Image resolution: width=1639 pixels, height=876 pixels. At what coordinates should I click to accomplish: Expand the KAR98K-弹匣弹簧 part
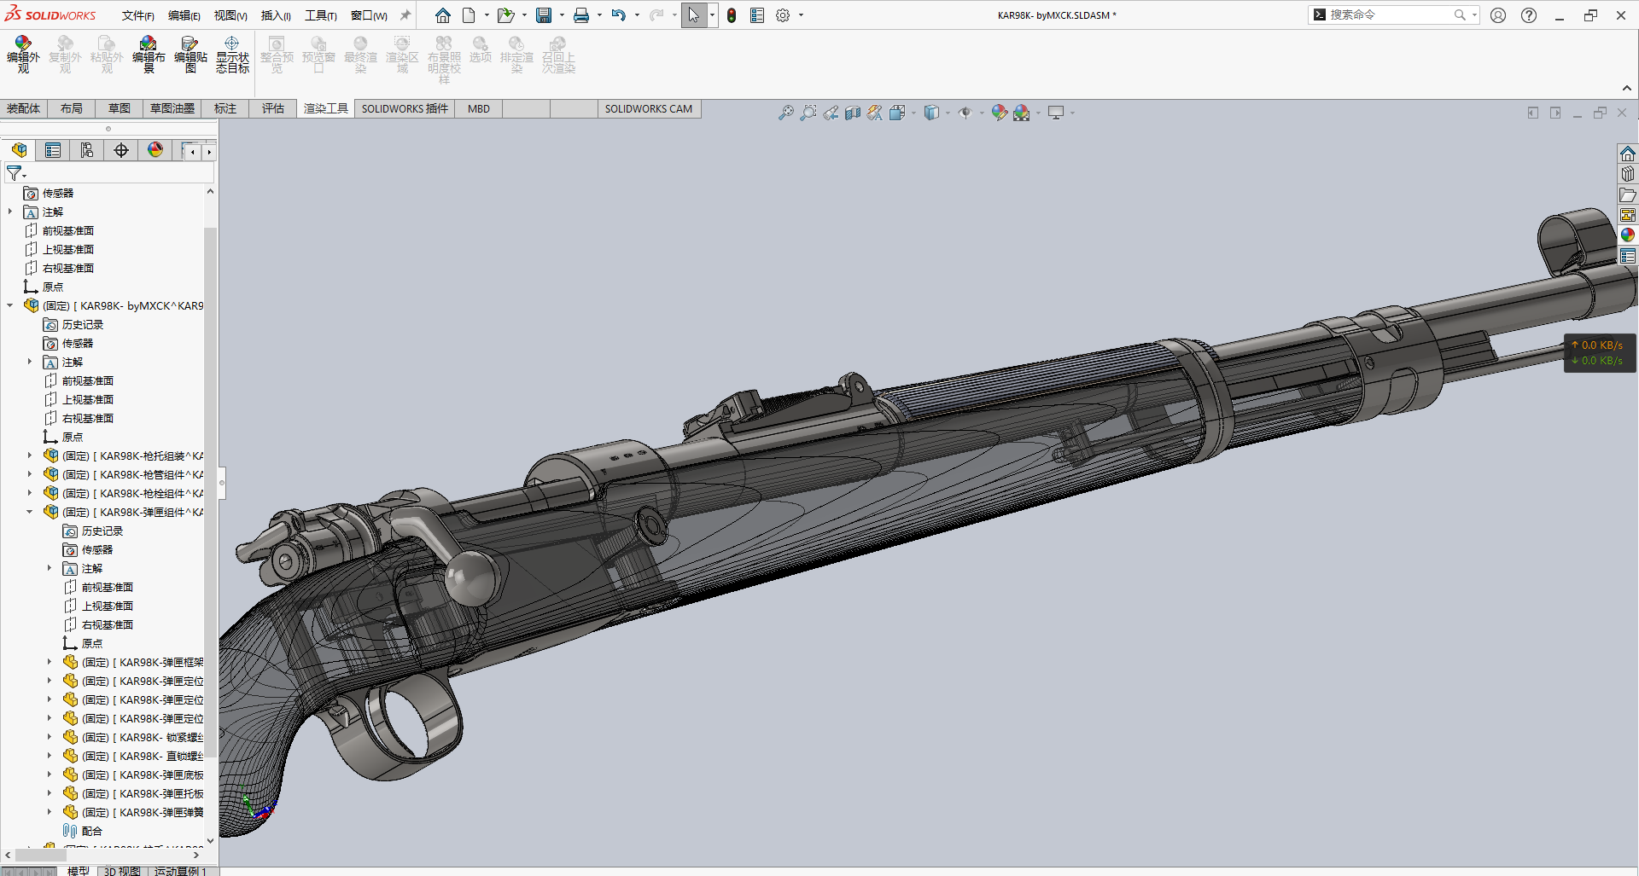50,812
